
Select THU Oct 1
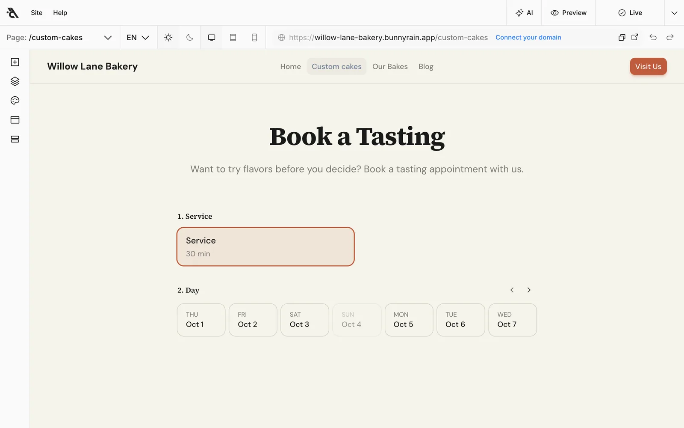click(x=201, y=320)
